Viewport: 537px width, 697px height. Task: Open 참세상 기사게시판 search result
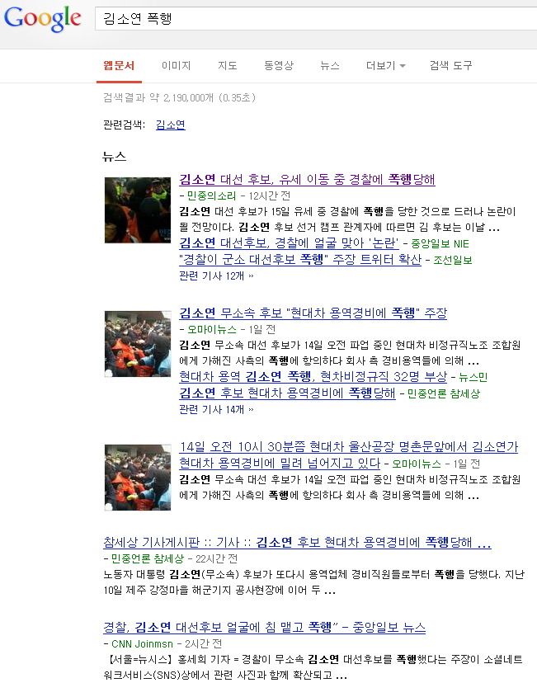tap(297, 542)
